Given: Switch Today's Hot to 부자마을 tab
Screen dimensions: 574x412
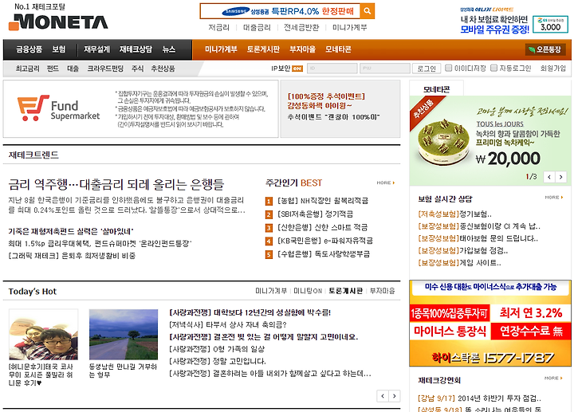Looking at the screenshot, I should pos(382,291).
